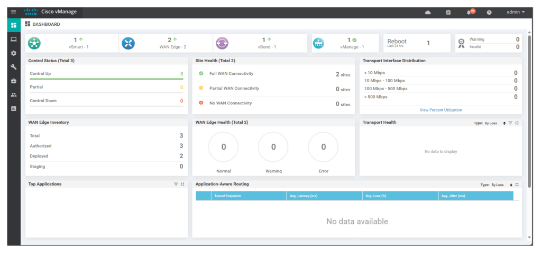Click the Monitor icon in the sidebar
This screenshot has height=253, width=541.
14,39
